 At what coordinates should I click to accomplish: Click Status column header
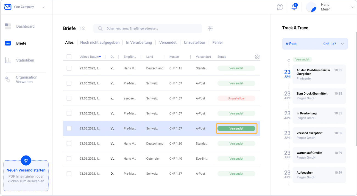[222, 57]
